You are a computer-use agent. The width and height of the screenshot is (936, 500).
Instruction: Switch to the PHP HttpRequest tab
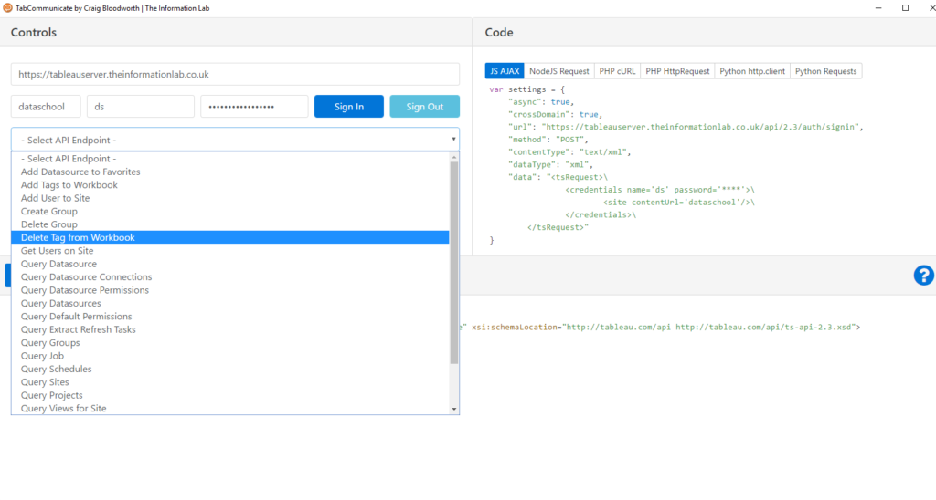click(x=677, y=71)
